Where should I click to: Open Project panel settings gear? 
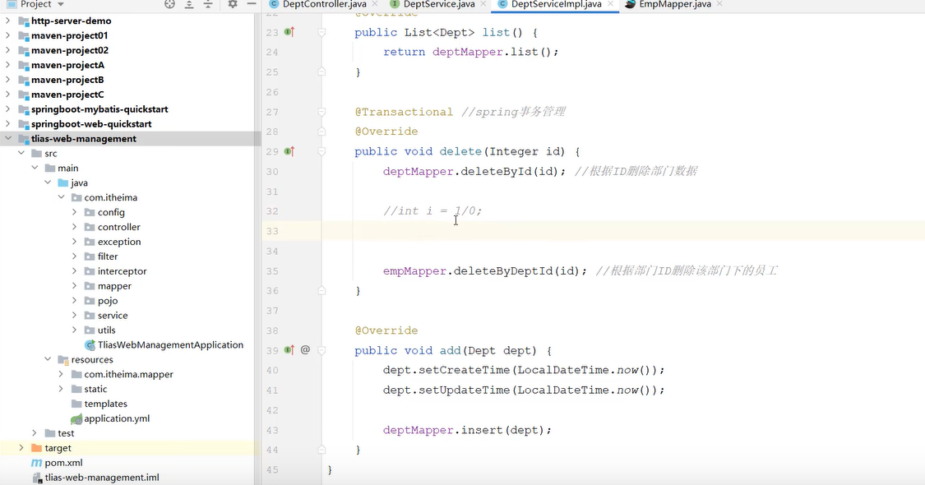(233, 4)
